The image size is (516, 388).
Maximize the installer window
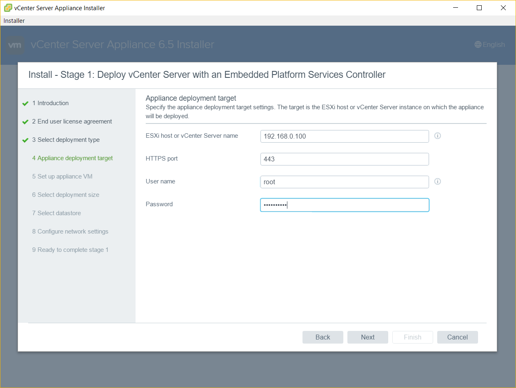(480, 8)
